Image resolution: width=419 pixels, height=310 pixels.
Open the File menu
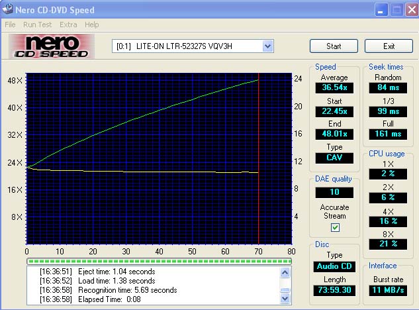coord(10,25)
